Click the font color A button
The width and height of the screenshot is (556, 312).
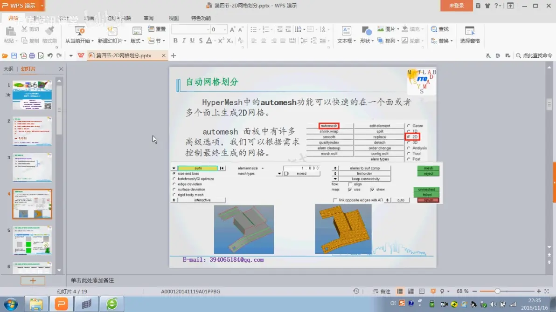pyautogui.click(x=209, y=41)
